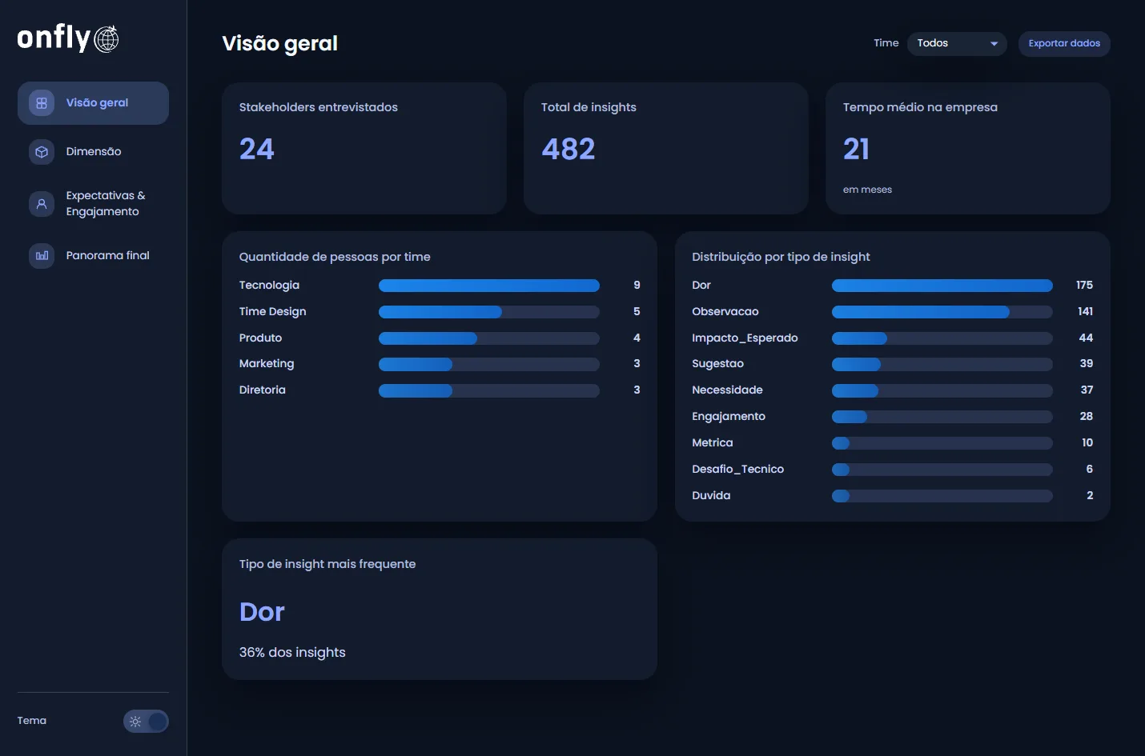The height and width of the screenshot is (756, 1145).
Task: Go to the Dimensão section
Action: click(93, 152)
